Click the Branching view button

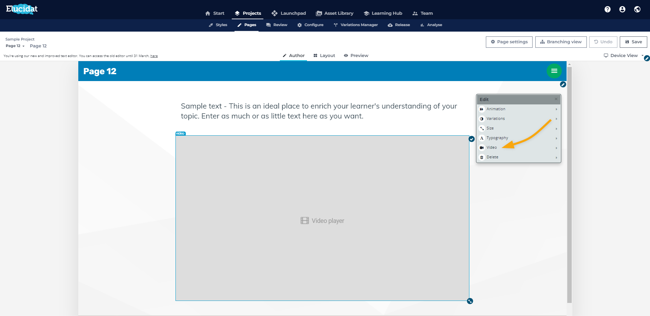pos(561,42)
